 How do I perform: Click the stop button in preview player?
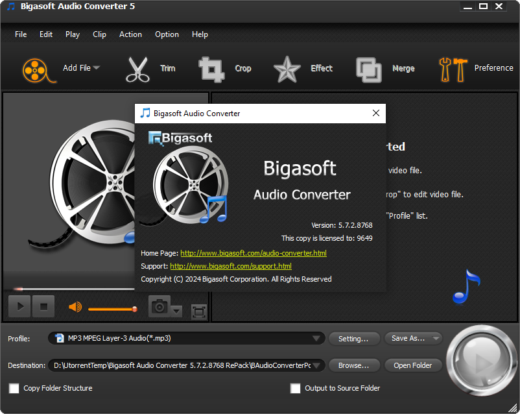[x=43, y=306]
